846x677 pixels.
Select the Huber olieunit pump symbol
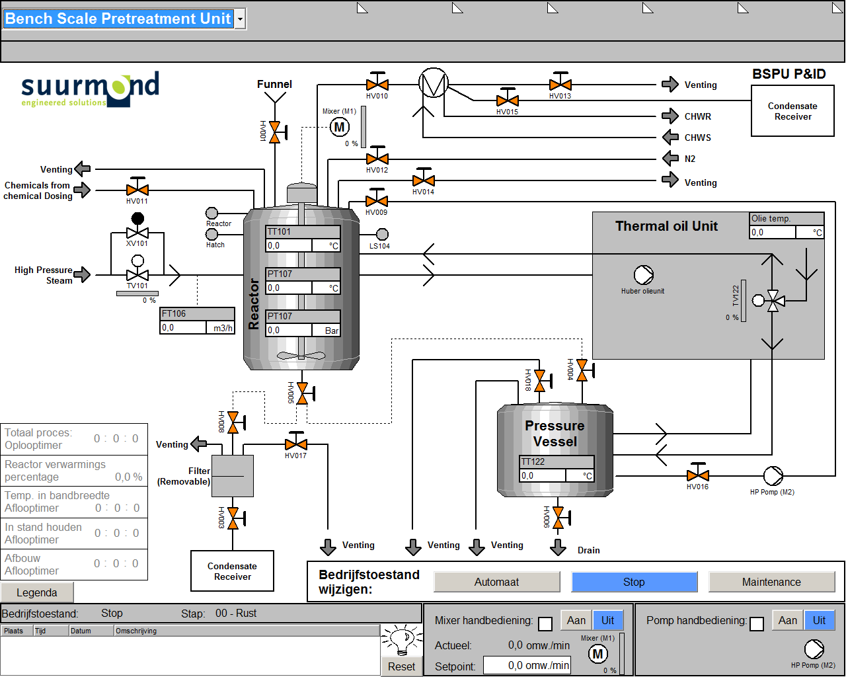tap(643, 274)
